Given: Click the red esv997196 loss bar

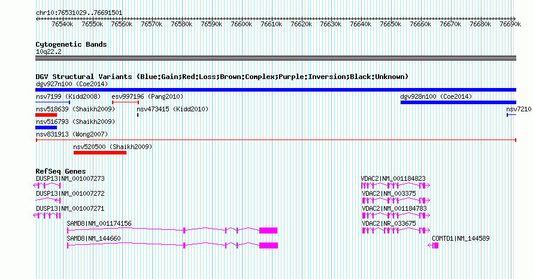Looking at the screenshot, I should [125, 102].
